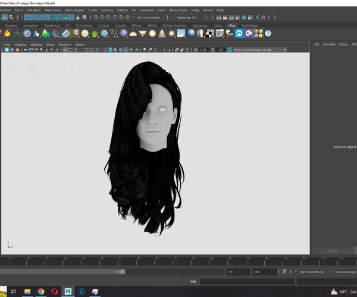Image resolution: width=357 pixels, height=297 pixels.
Task: Open the No Live Surface field dropdown
Action: [151, 17]
